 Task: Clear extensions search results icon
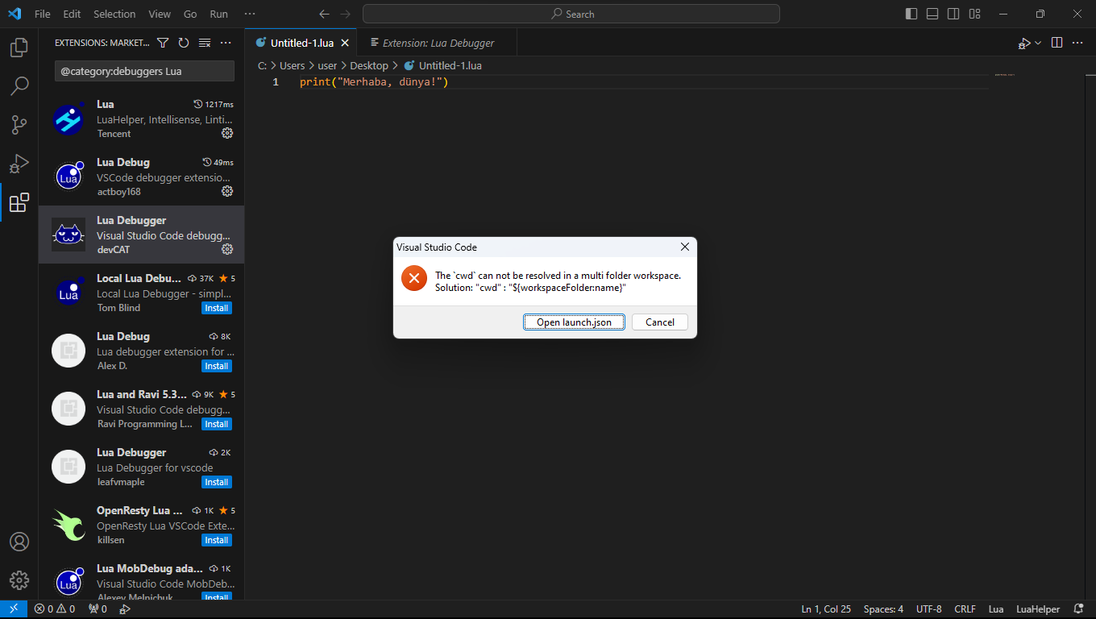point(205,43)
